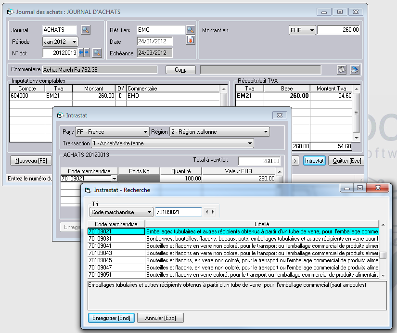397x333 pixels.
Task: Open journal search magnifier beside ACHATS
Action: point(86,30)
